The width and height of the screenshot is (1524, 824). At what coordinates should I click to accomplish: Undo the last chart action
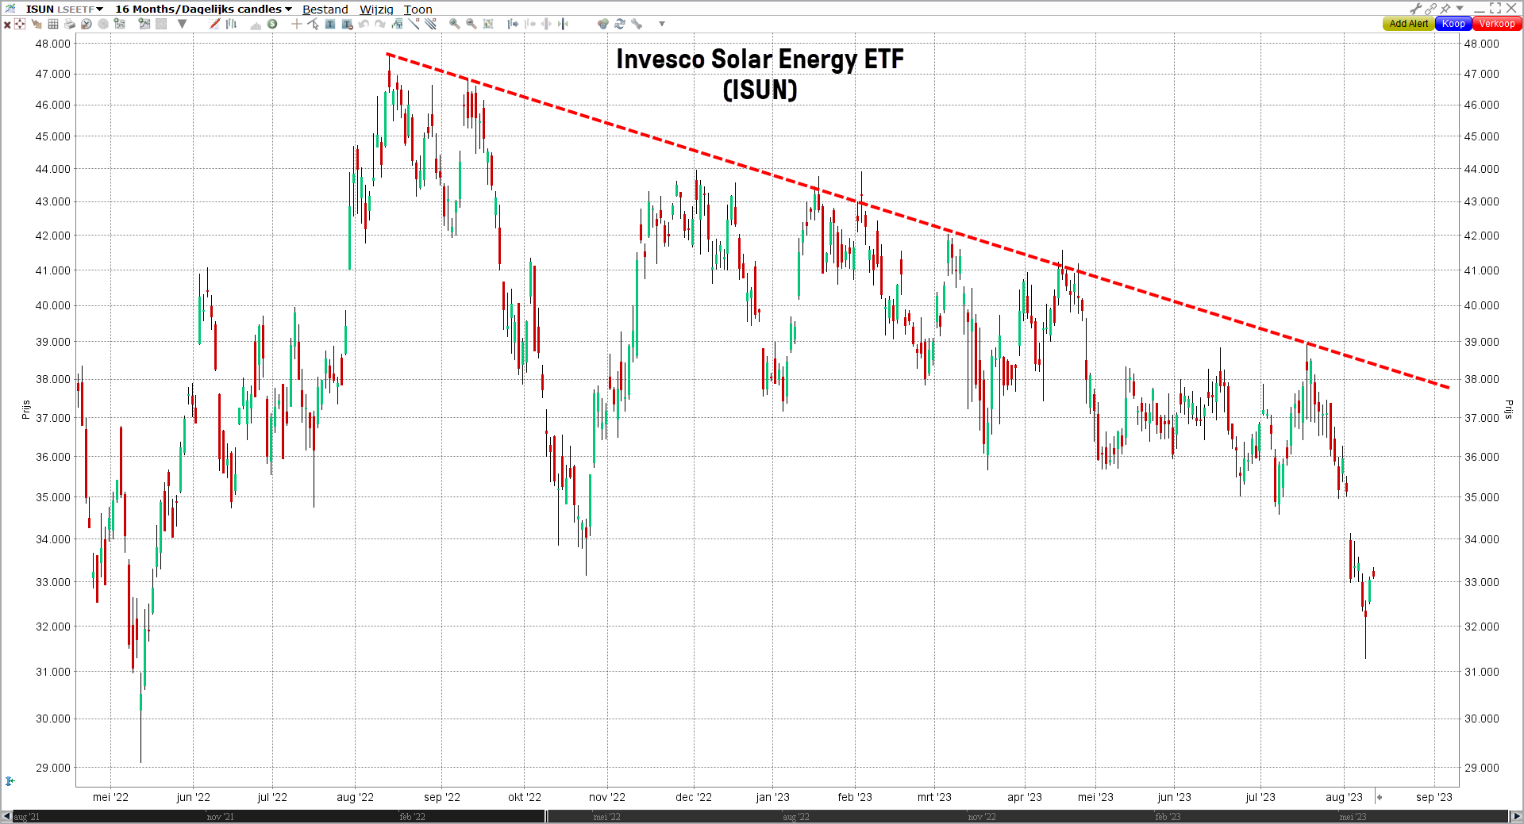coord(364,24)
